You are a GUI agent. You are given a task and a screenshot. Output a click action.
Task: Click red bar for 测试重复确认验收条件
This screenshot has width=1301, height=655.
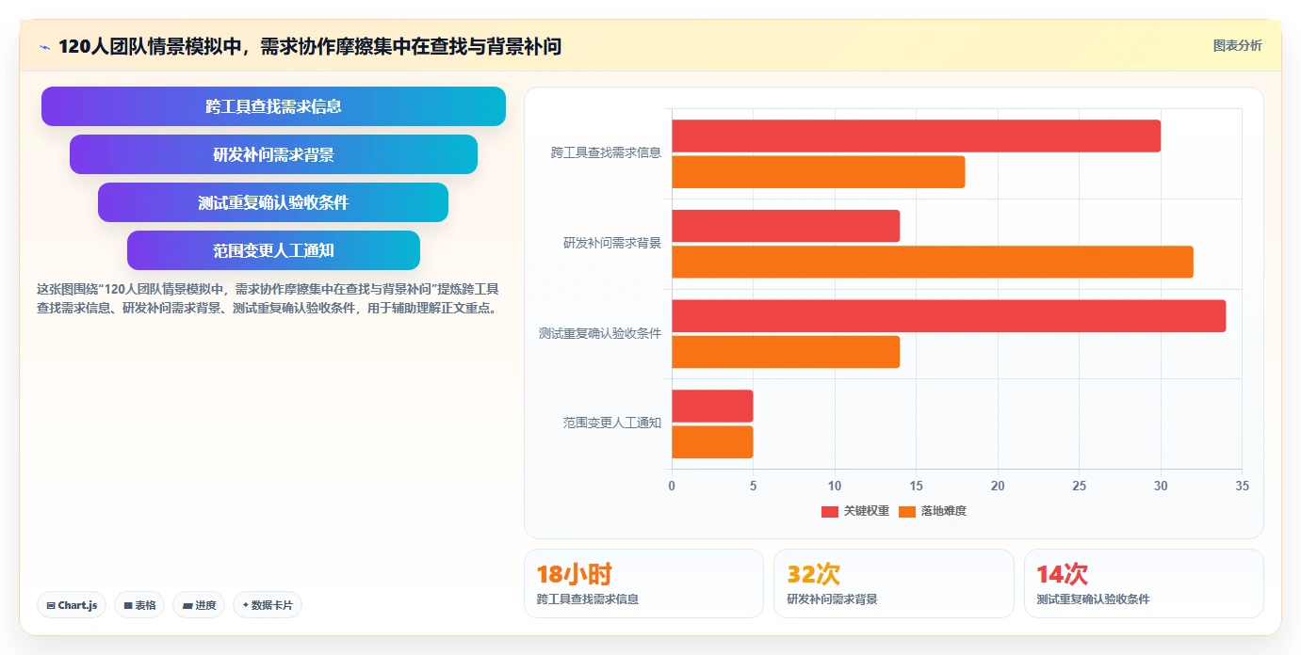[x=949, y=316]
